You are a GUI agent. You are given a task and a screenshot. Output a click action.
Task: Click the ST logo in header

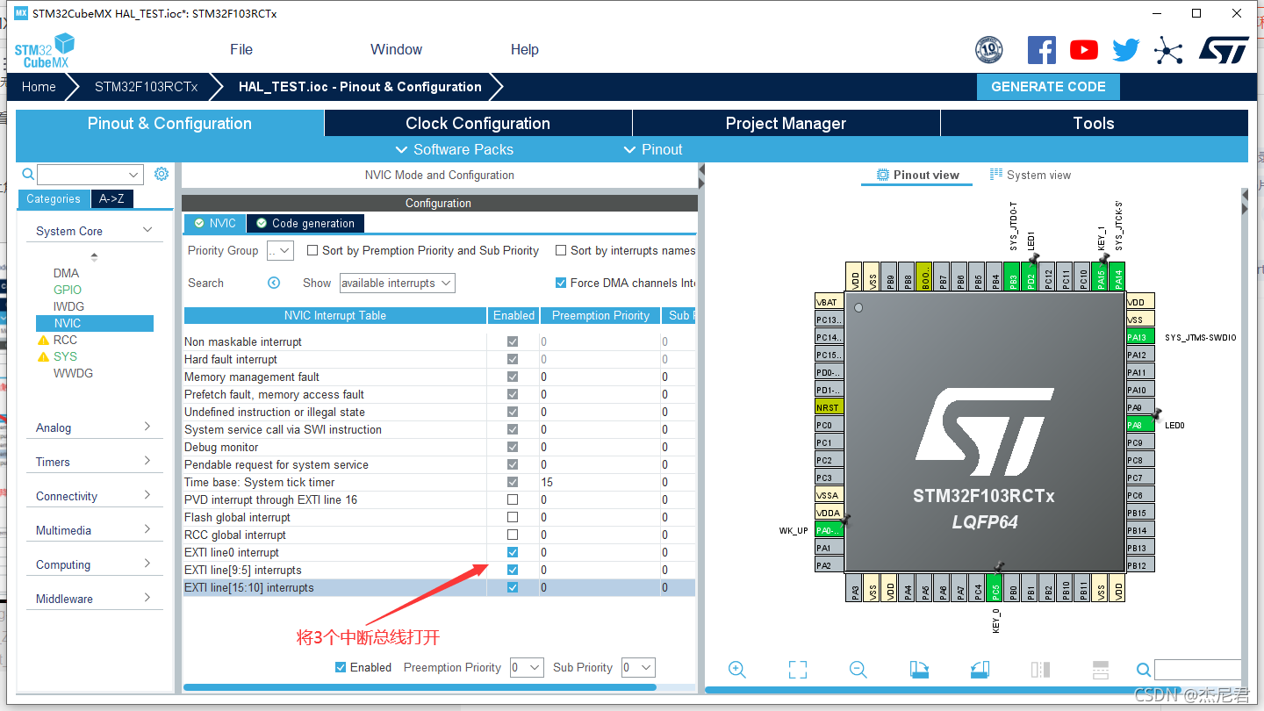click(1224, 50)
